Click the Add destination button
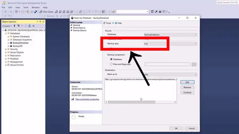 click(187, 82)
